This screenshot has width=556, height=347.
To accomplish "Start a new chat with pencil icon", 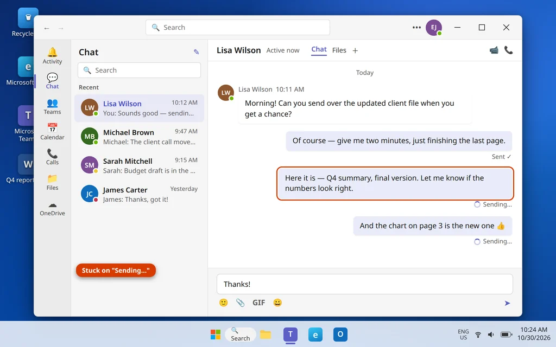I will 196,52.
